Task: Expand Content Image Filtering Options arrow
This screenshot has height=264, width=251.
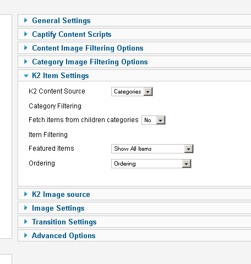Action: click(26, 48)
